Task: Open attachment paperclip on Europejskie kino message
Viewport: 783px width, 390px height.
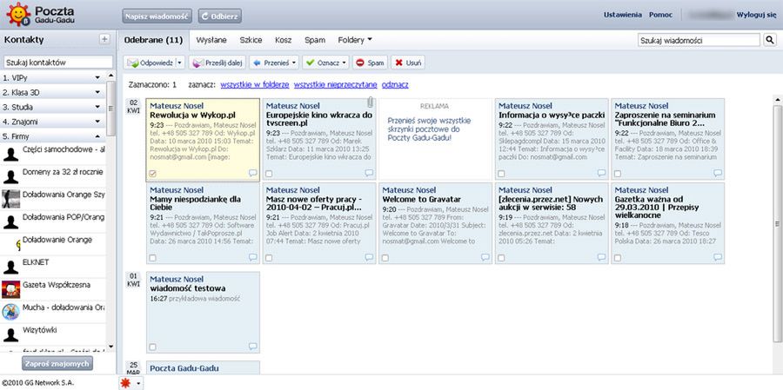Action: [x=370, y=102]
